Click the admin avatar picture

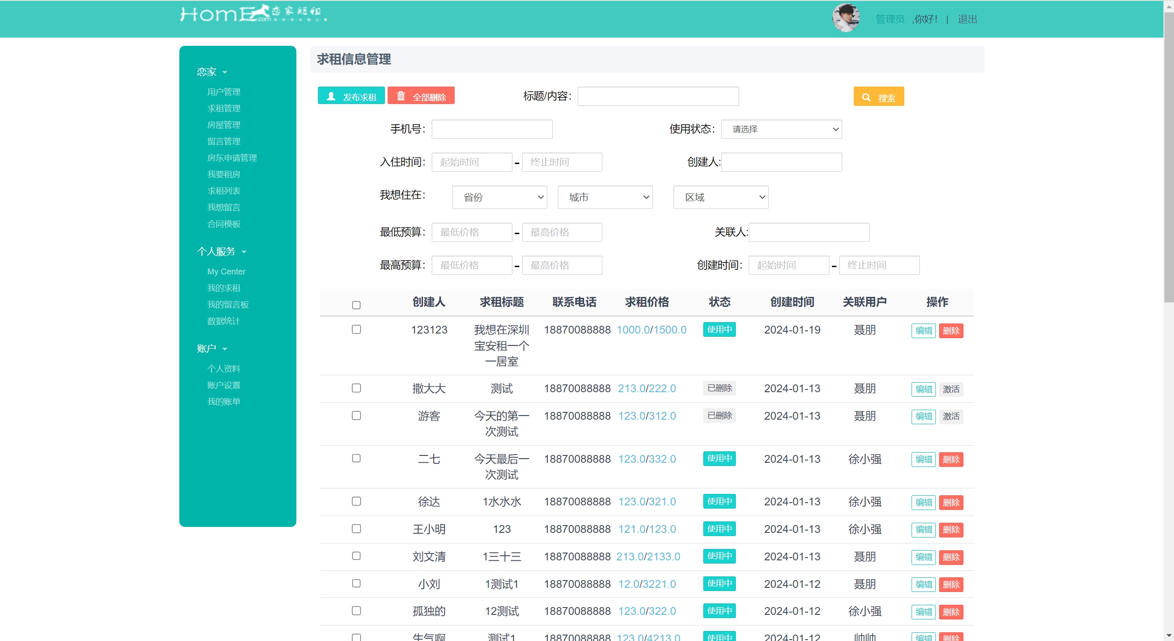coord(846,18)
